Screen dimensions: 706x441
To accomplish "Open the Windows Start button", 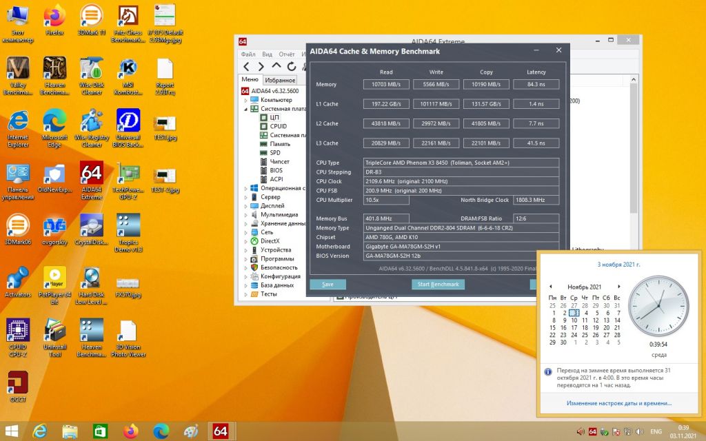I will click(11, 431).
